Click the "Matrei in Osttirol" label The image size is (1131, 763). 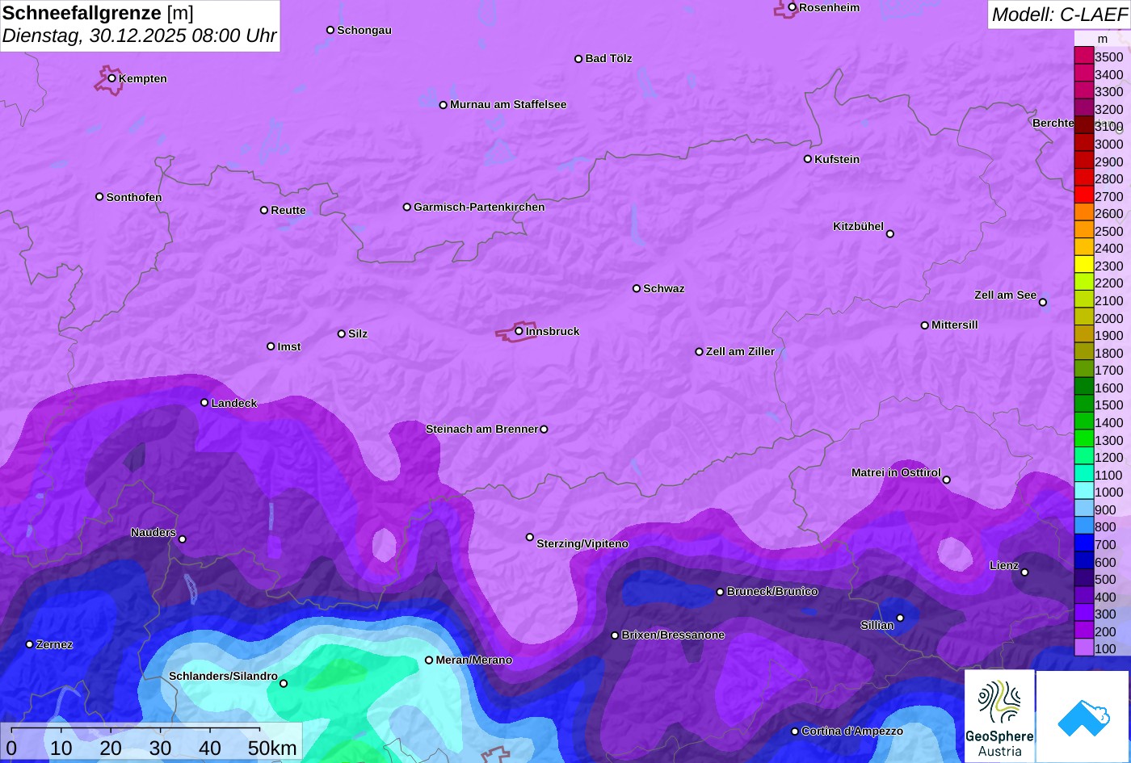[896, 473]
